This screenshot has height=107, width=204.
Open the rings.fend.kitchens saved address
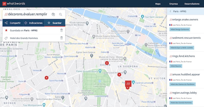click(182, 56)
